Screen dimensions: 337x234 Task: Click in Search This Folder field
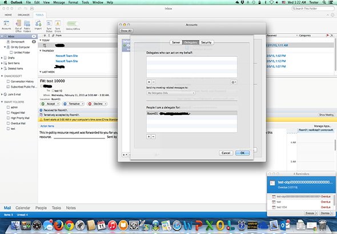313,9
